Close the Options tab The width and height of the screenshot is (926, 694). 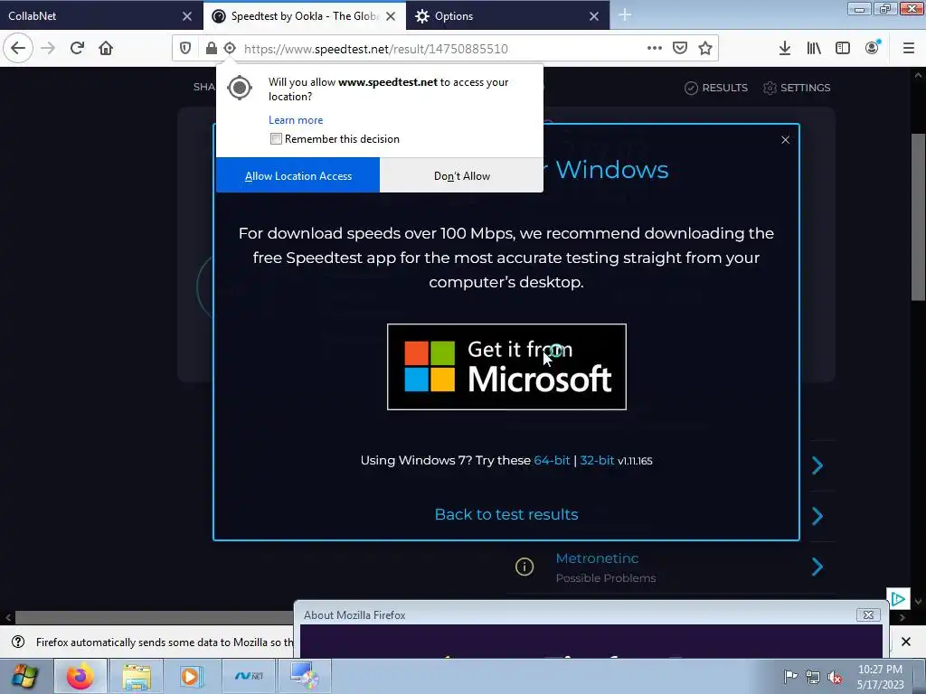click(594, 16)
